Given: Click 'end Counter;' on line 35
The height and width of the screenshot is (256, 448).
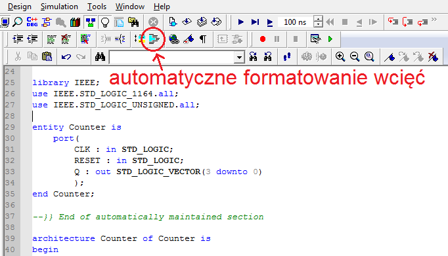Looking at the screenshot, I should 63,194.
